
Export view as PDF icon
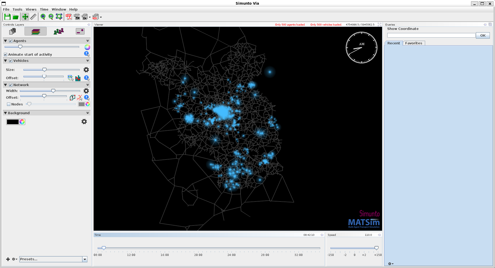click(x=69, y=17)
